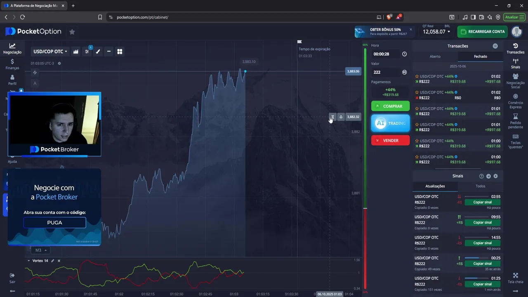This screenshot has width=528, height=297.
Task: Open a new browser tab
Action: (x=73, y=6)
